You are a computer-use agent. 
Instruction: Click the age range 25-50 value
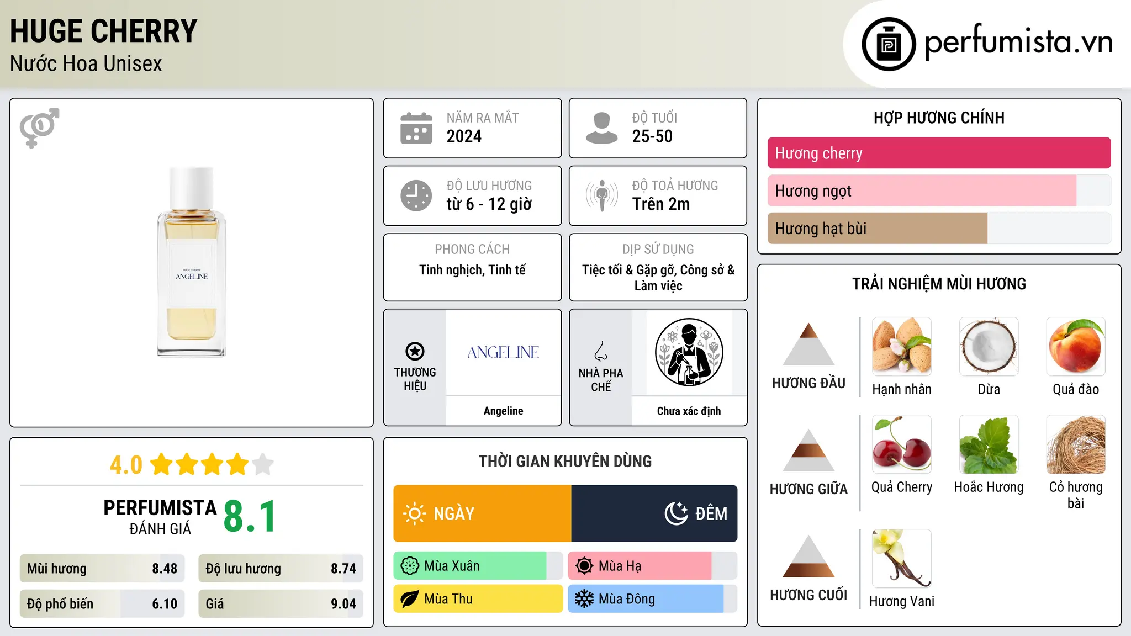(652, 136)
